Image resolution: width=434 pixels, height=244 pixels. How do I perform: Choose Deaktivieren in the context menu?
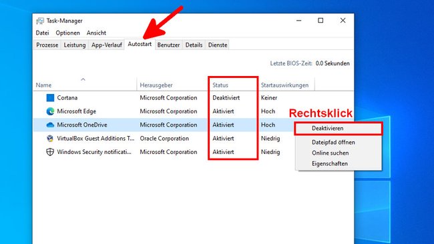(339, 129)
